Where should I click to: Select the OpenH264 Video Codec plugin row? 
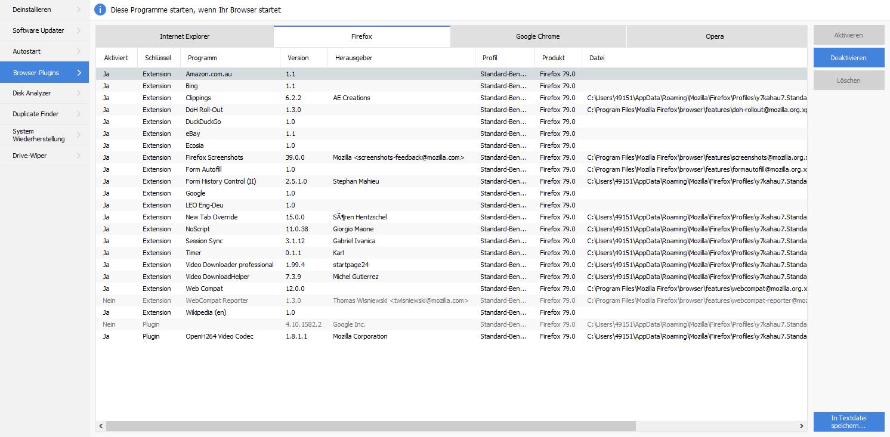219,336
